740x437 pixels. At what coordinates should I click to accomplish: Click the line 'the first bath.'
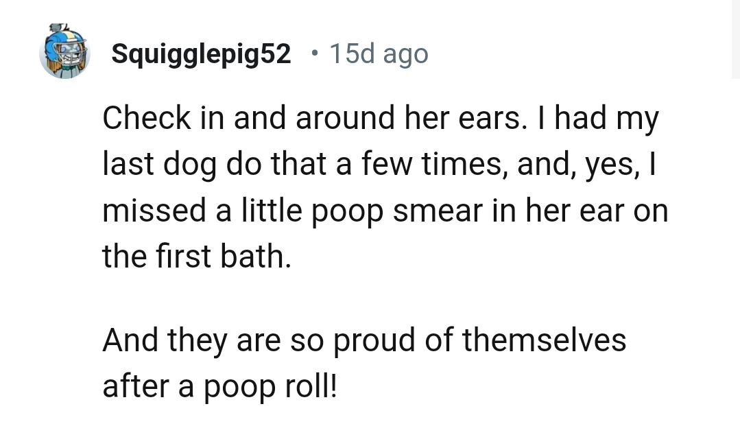click(199, 256)
